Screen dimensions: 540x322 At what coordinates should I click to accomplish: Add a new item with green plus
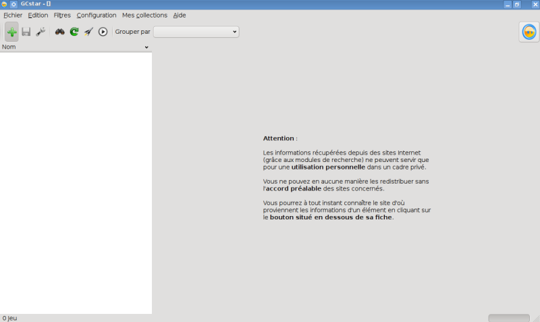pos(11,32)
